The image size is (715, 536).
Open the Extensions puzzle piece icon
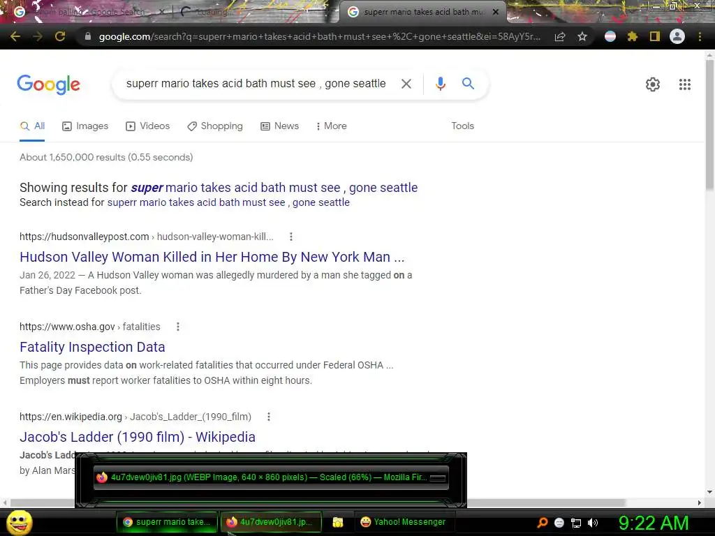pyautogui.click(x=632, y=36)
